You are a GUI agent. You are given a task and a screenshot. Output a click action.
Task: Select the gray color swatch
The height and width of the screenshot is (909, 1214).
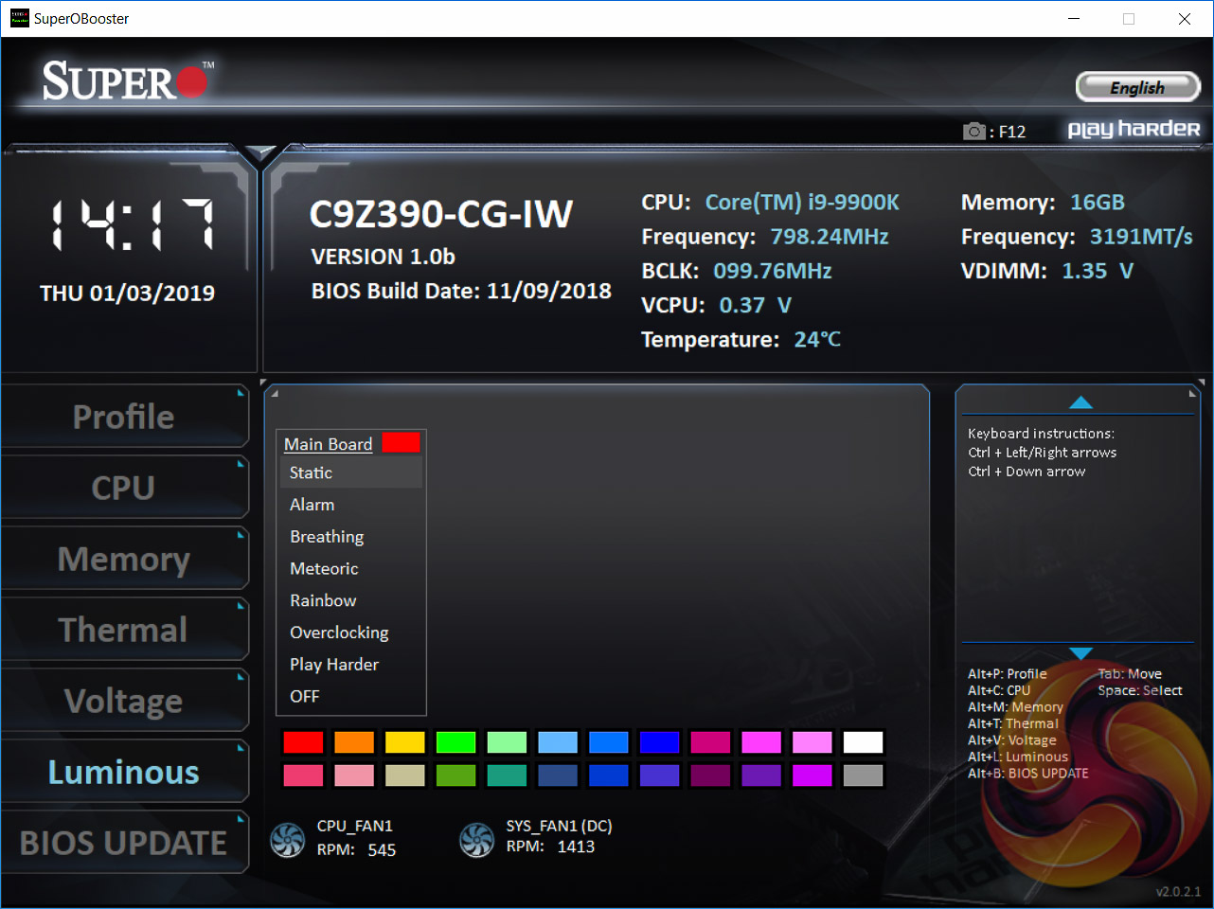tap(863, 775)
